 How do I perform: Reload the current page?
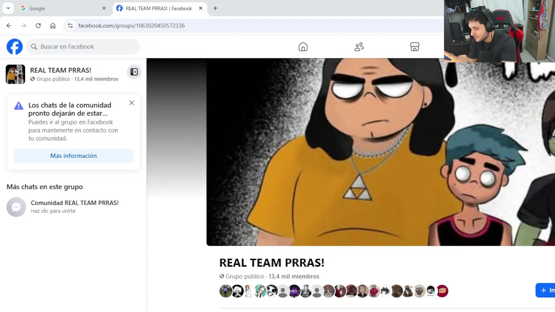pos(38,26)
